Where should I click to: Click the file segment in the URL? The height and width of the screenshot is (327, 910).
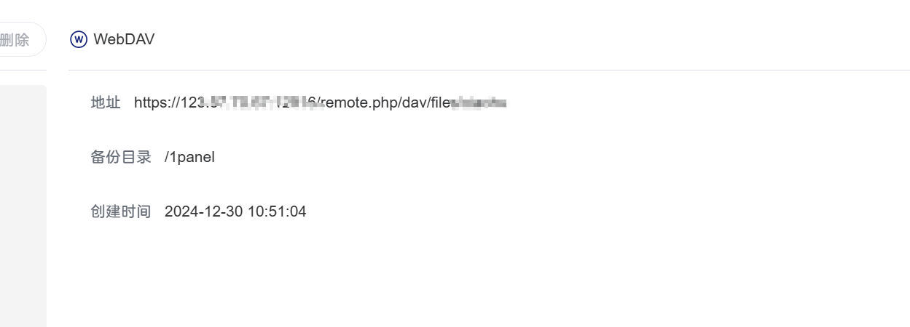coord(440,102)
